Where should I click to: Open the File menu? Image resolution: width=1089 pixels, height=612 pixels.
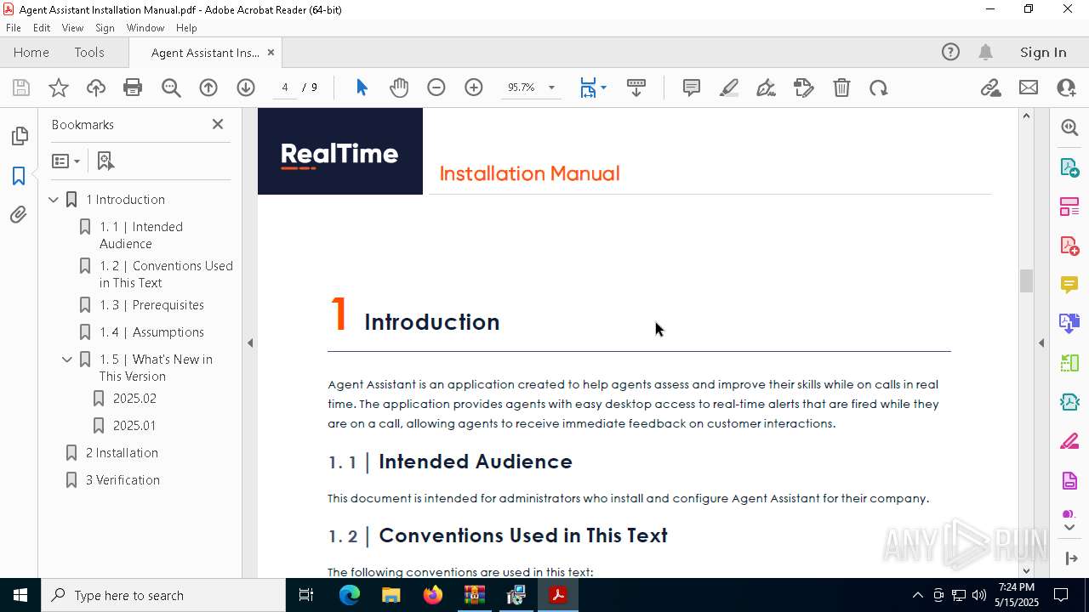click(14, 28)
